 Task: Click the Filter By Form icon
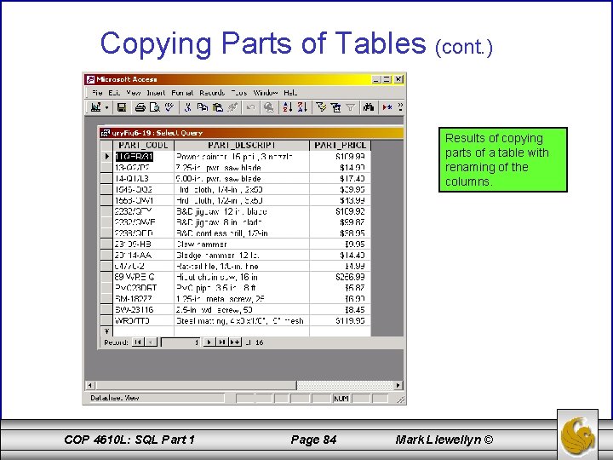point(335,107)
